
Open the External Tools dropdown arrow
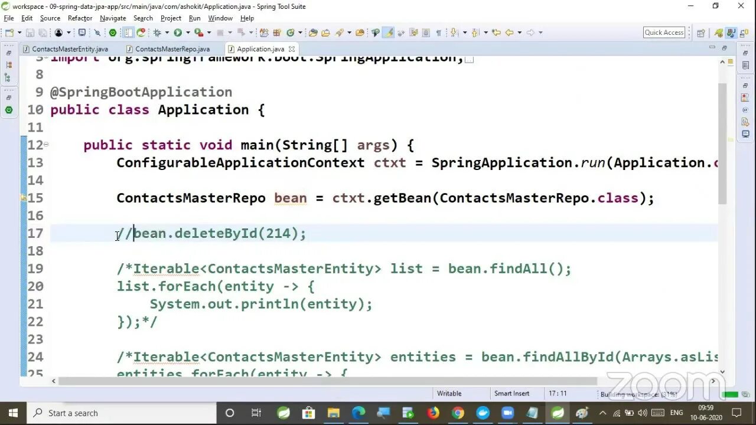point(209,32)
